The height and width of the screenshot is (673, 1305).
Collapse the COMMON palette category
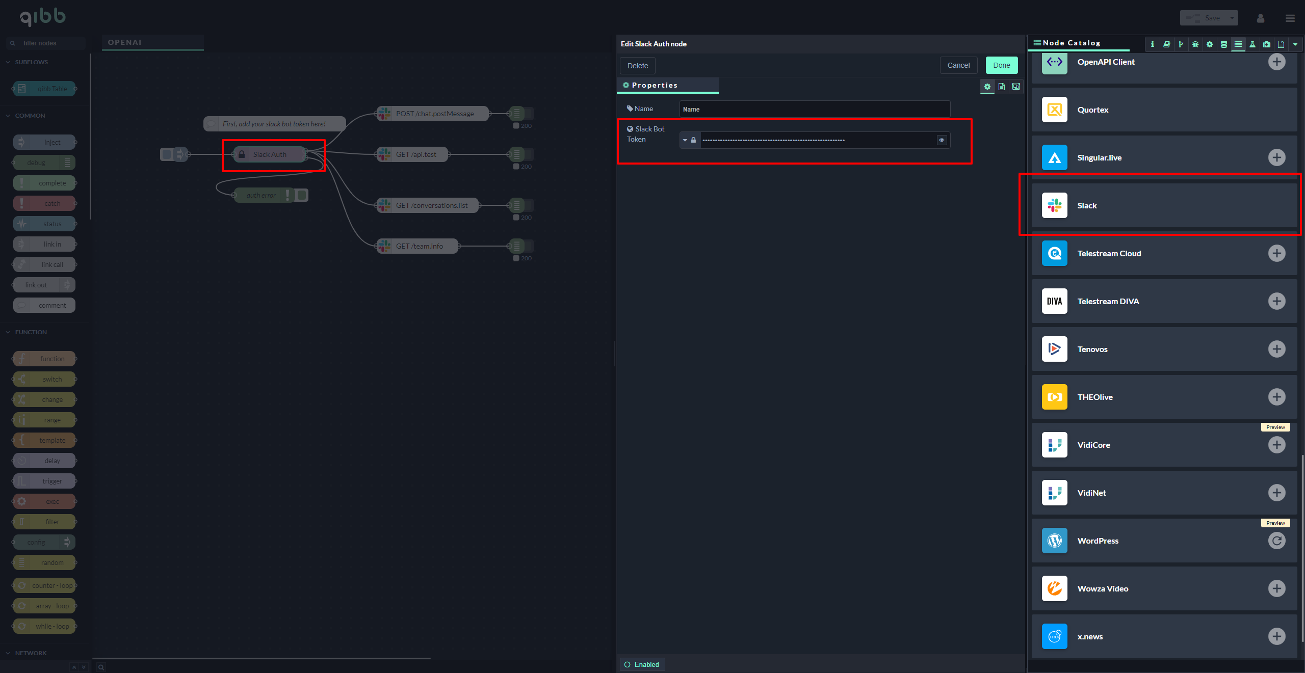pyautogui.click(x=30, y=116)
